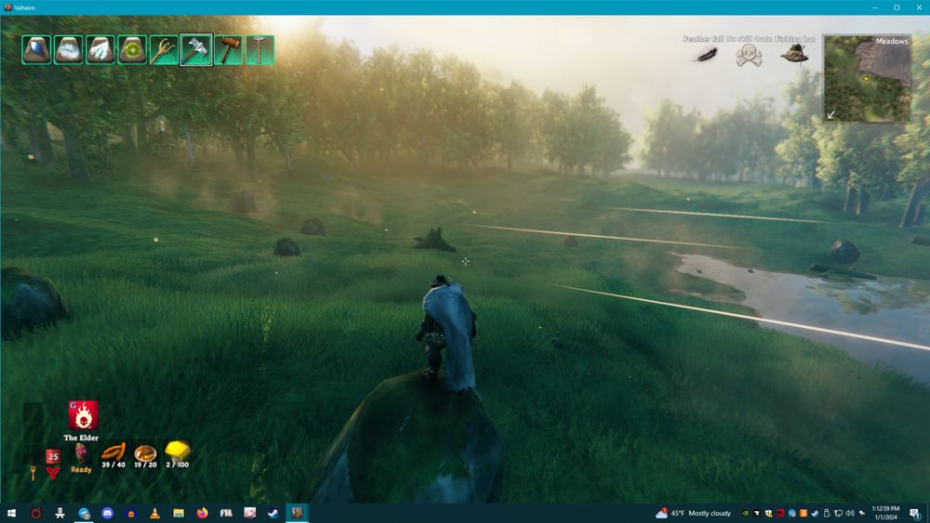Open VLC media player from taskbar
Image resolution: width=930 pixels, height=523 pixels.
coord(154,513)
